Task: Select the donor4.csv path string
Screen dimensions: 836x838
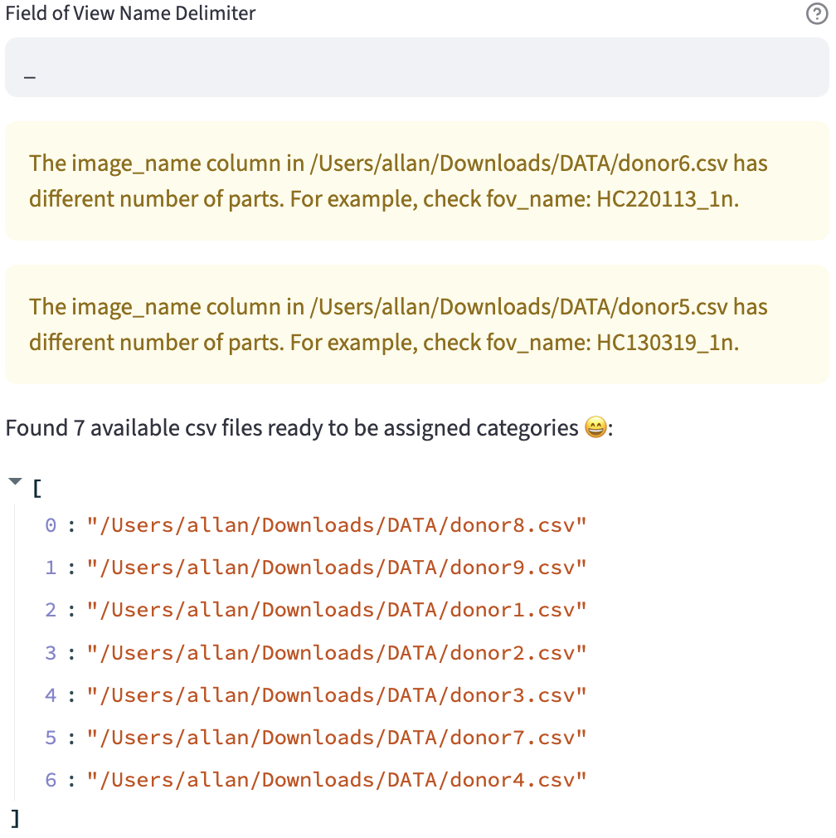Action: click(337, 780)
